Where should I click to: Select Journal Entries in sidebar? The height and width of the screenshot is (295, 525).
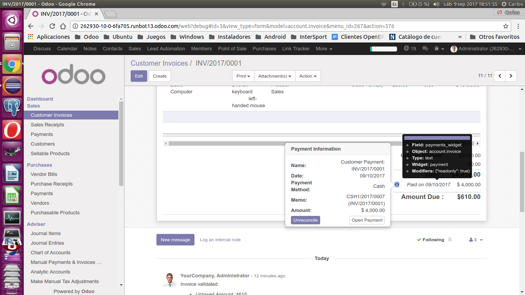coord(47,243)
